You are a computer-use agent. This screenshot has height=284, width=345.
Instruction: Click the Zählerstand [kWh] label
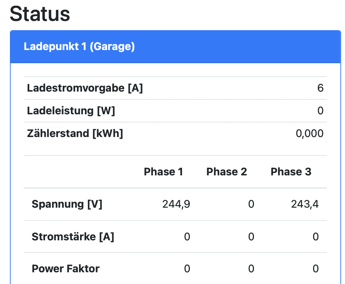(75, 133)
